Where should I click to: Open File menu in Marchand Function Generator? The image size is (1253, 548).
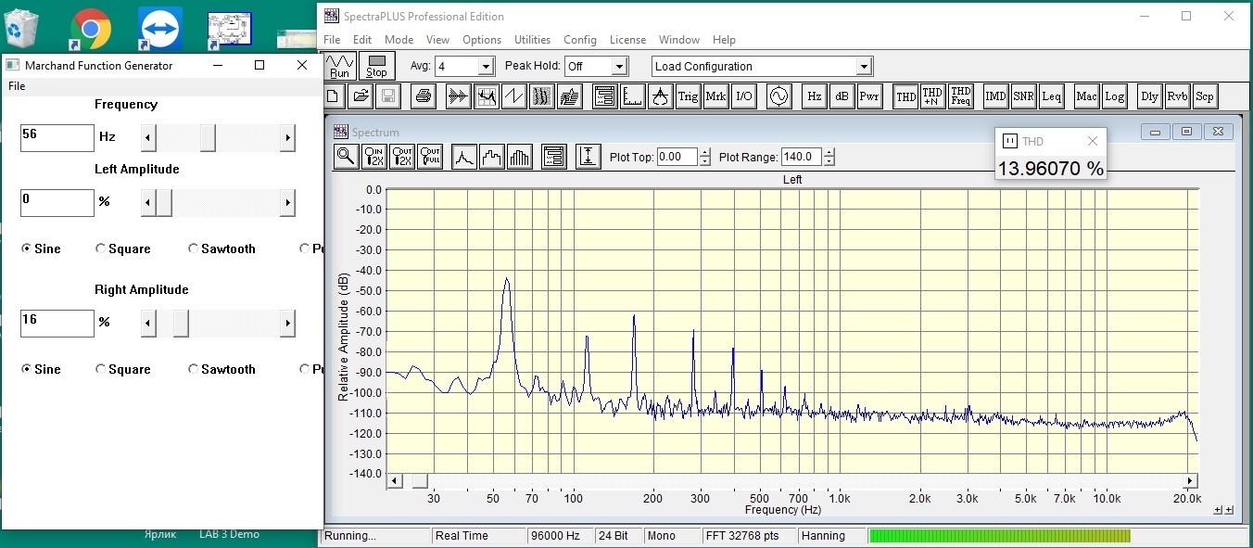click(17, 86)
